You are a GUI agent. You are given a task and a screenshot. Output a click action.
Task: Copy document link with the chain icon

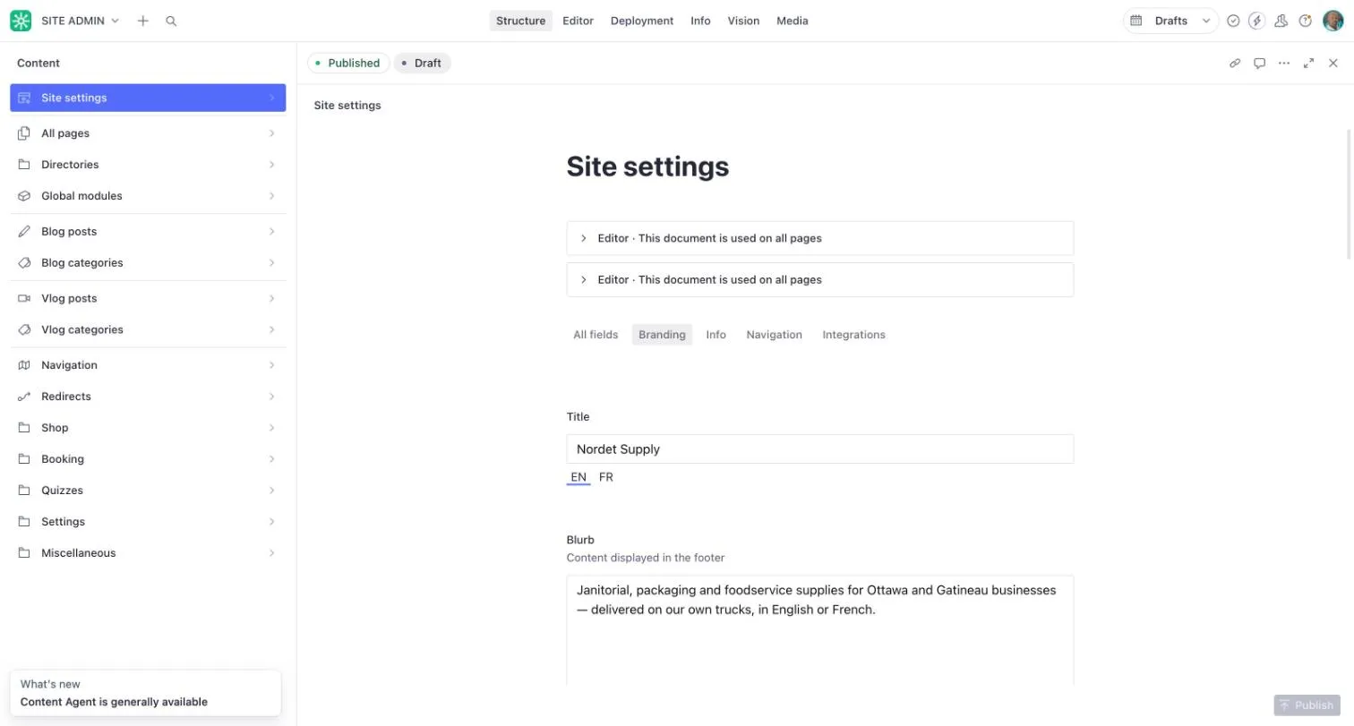coord(1235,63)
